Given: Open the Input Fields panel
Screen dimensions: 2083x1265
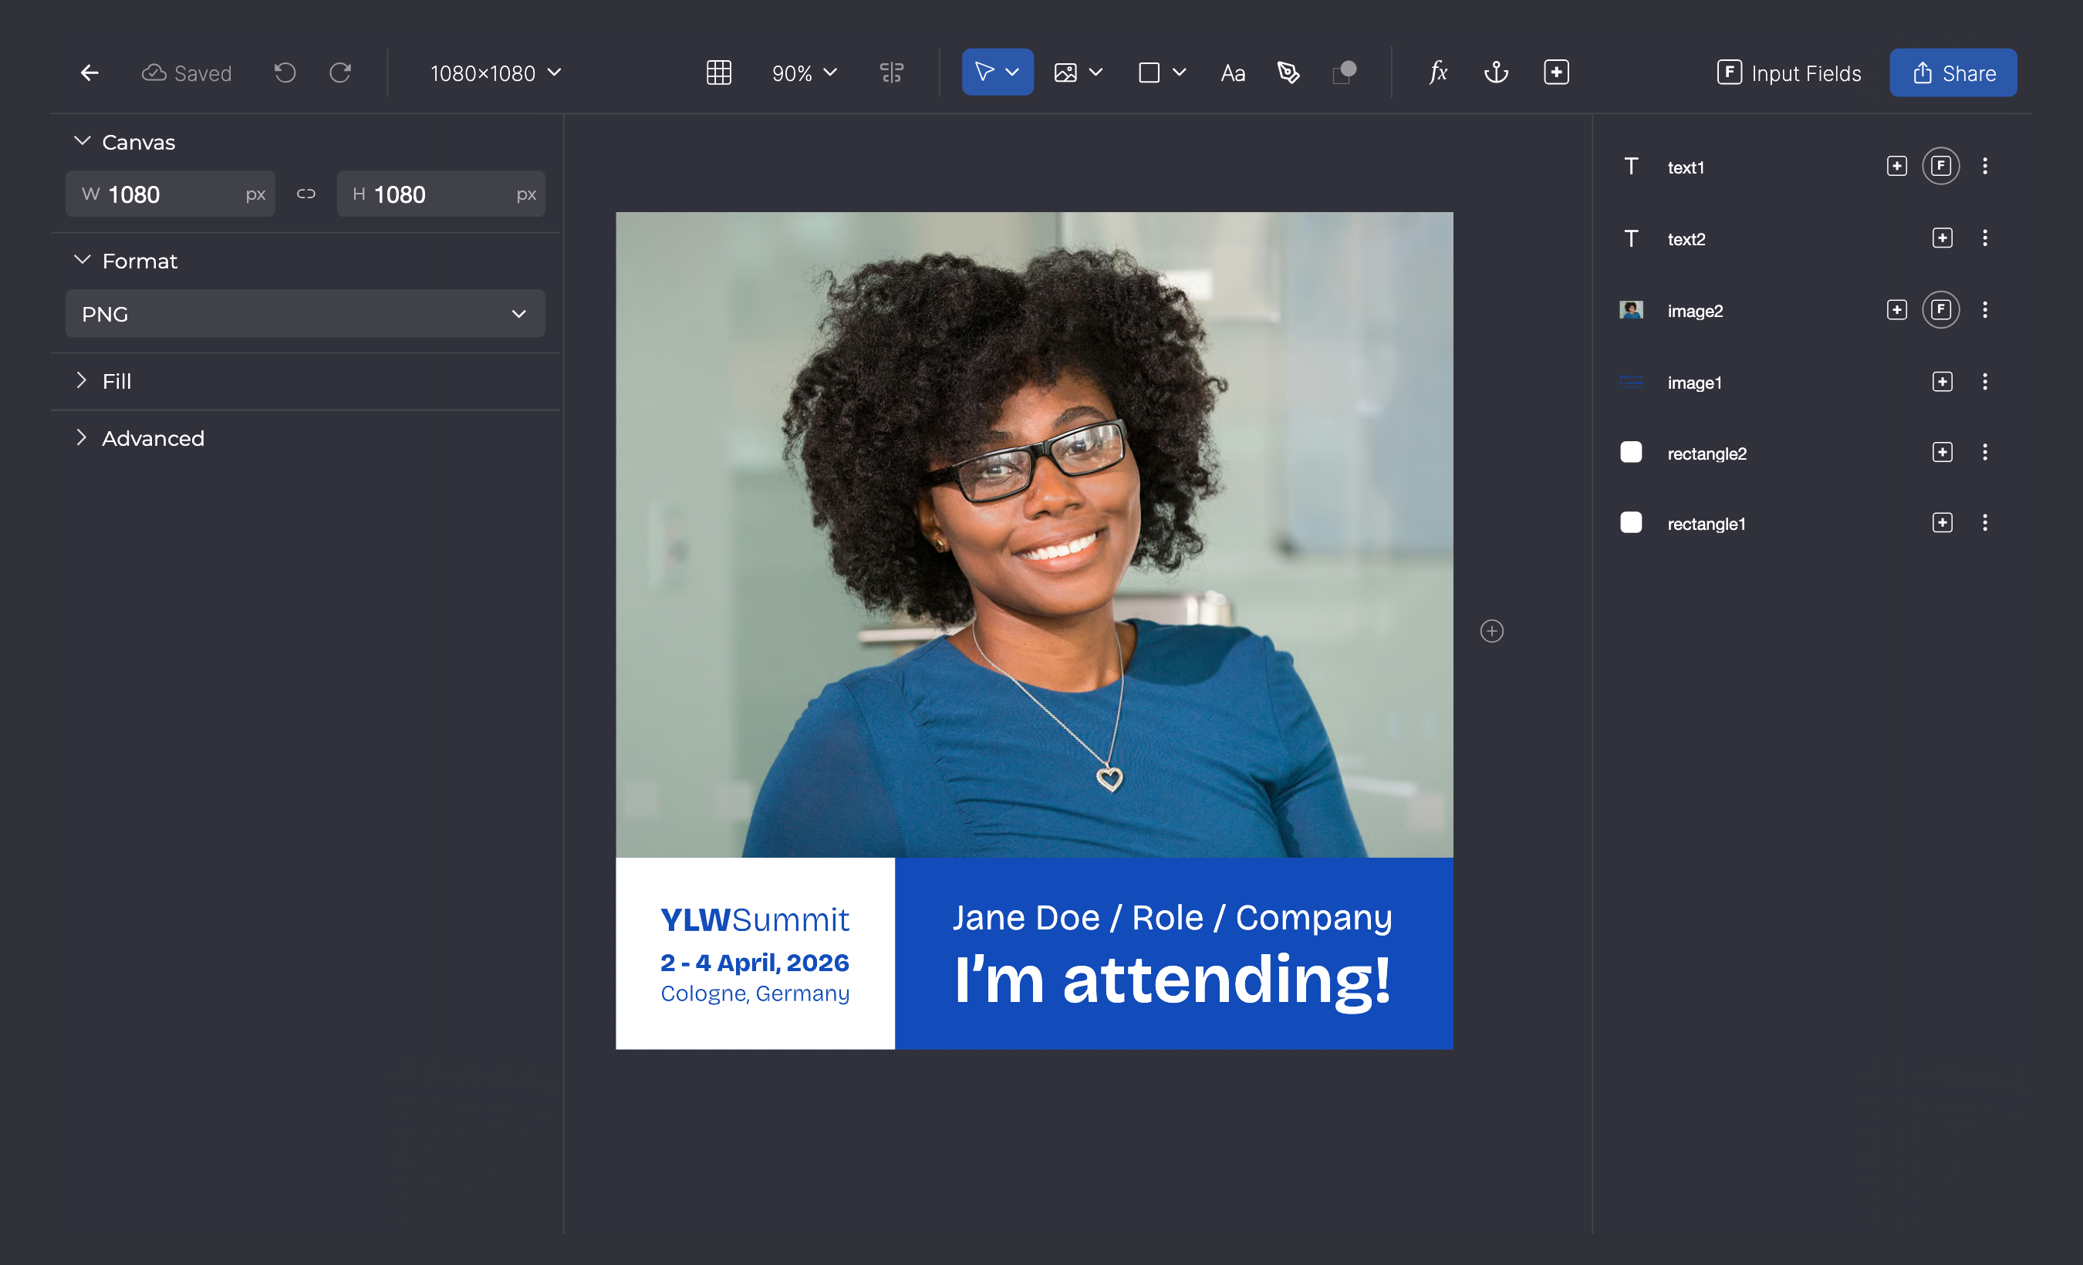Looking at the screenshot, I should tap(1789, 73).
